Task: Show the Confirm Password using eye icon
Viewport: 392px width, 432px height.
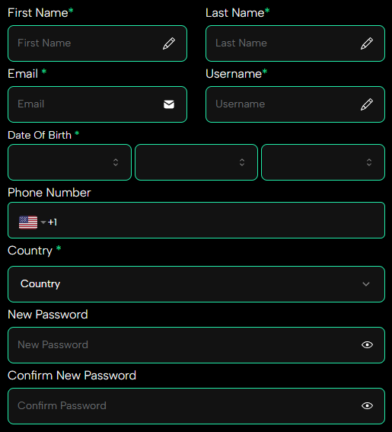Action: tap(367, 405)
